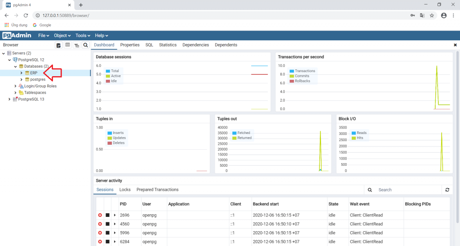Viewport: 460px width, 246px height.
Task: Click the Search Objects magnifier icon
Action: click(85, 45)
